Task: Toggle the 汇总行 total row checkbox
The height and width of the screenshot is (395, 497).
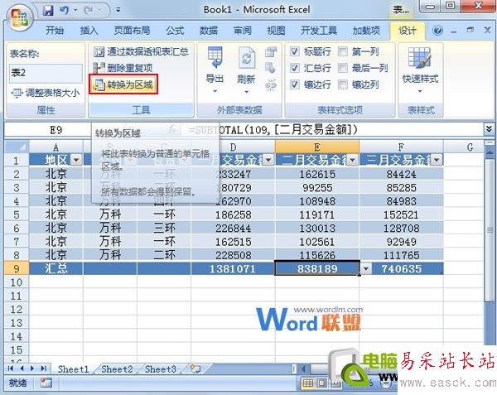Action: [294, 68]
